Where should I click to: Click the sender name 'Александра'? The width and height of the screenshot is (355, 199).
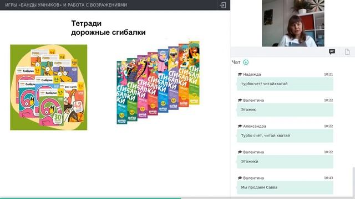(255, 126)
